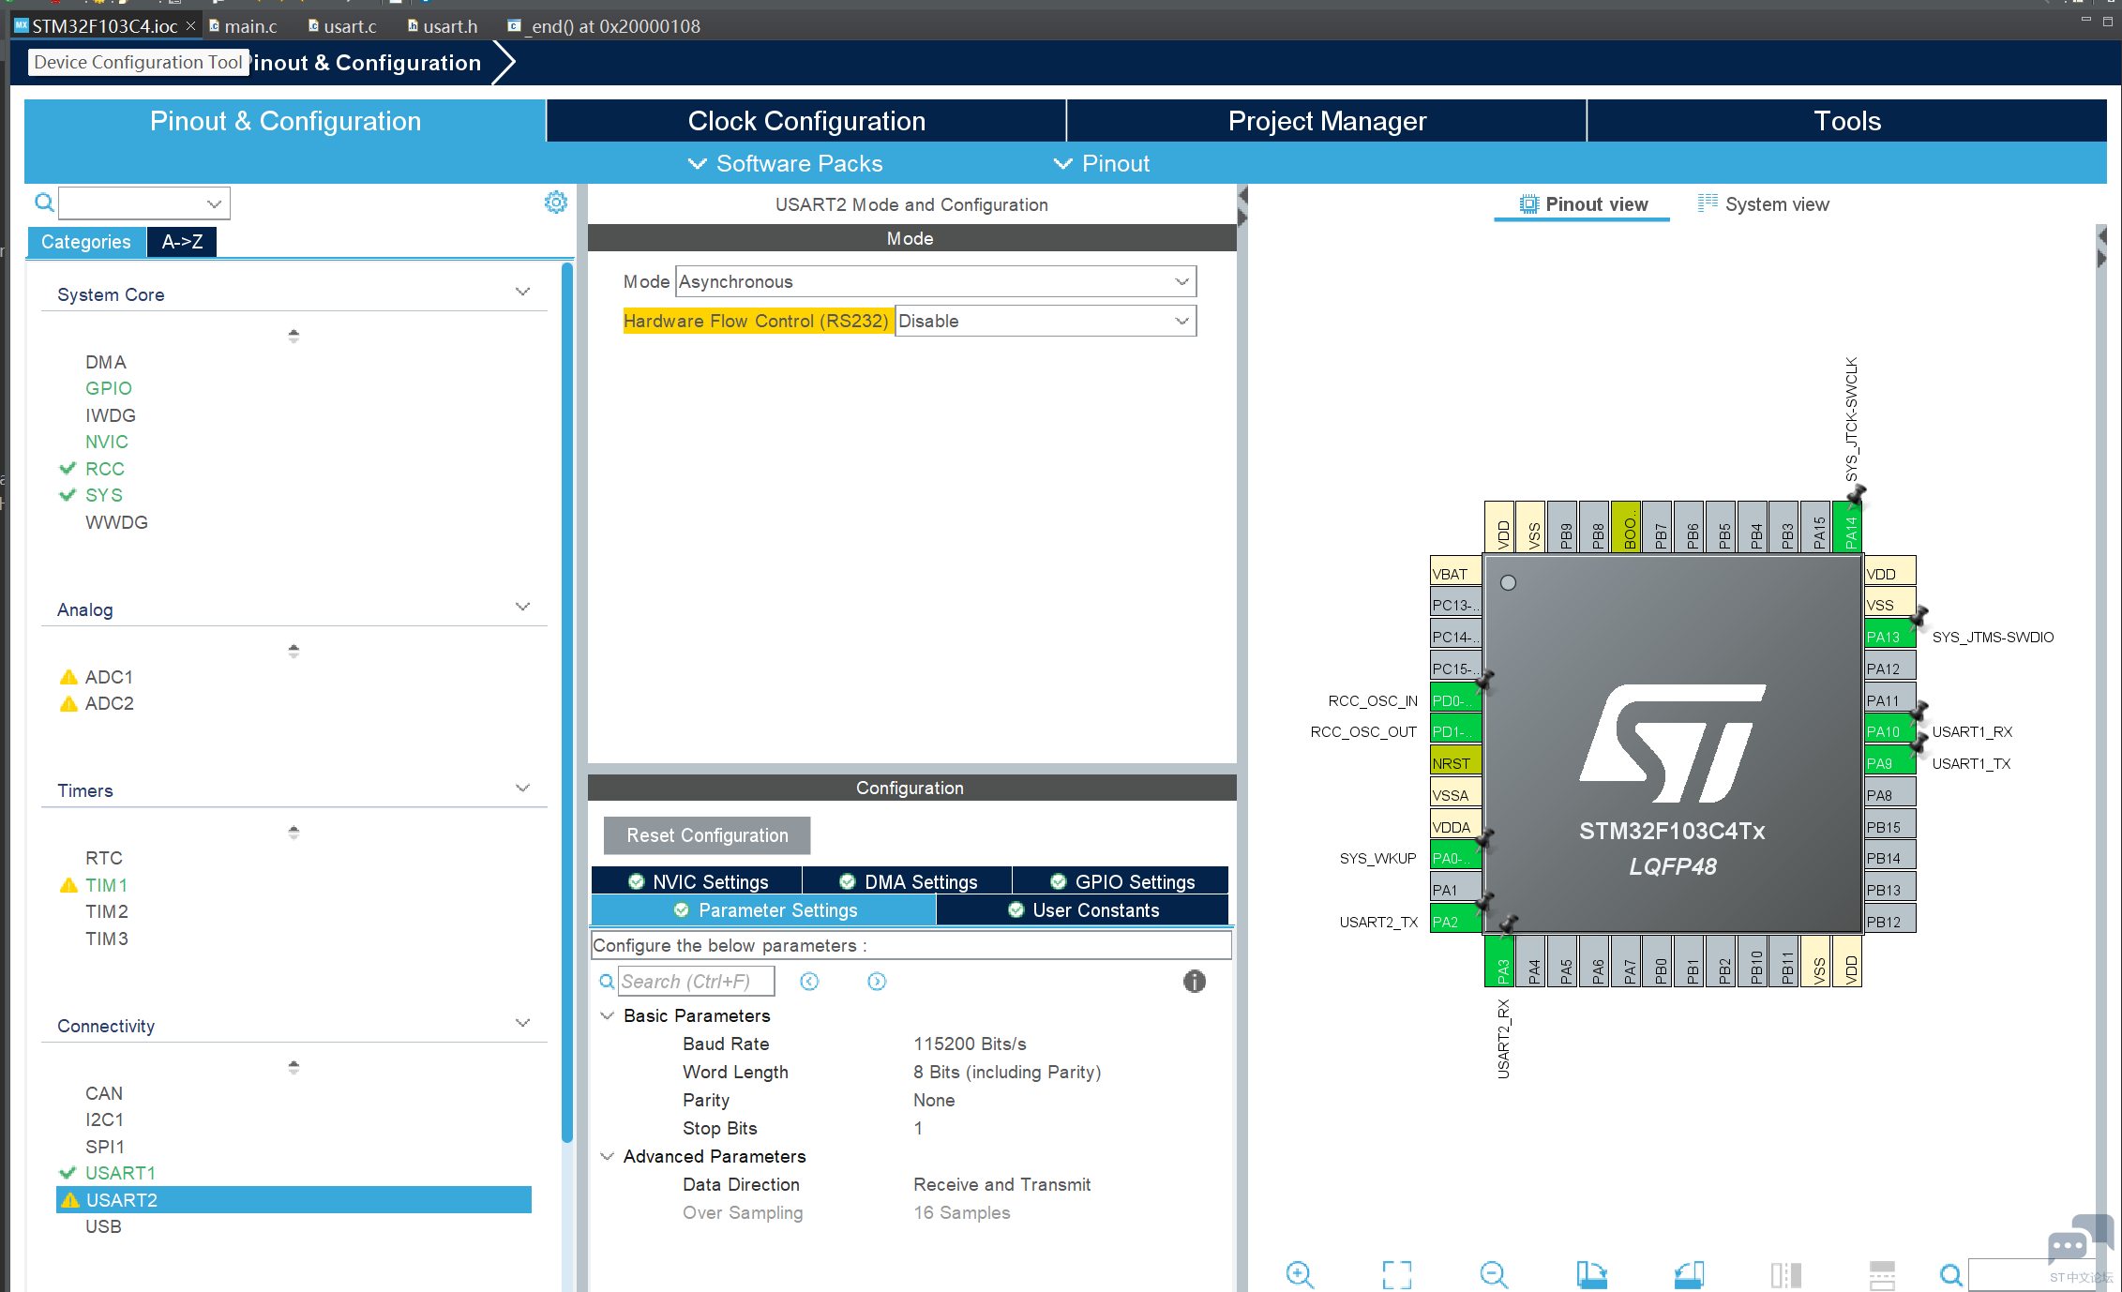Switch to System view
This screenshot has height=1292, width=2122.
click(1764, 204)
